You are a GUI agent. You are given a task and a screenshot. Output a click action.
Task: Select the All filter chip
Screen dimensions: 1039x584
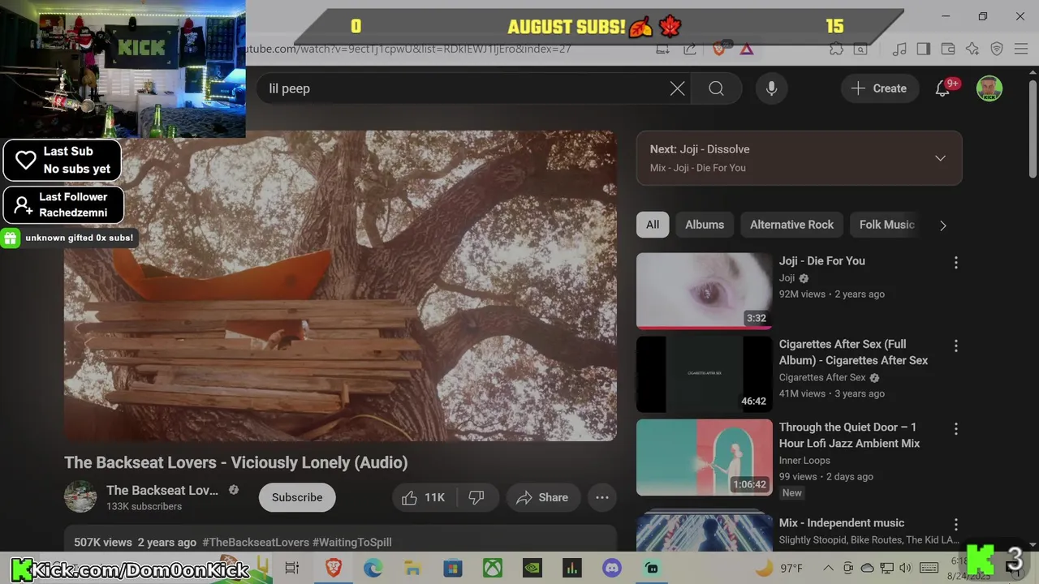pyautogui.click(x=653, y=225)
